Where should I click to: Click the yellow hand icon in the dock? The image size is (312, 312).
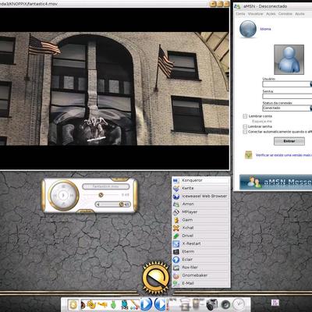(91, 304)
